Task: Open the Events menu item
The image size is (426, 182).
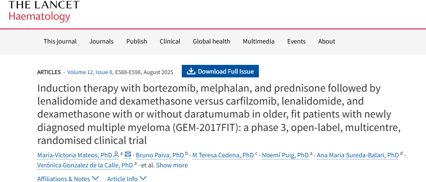Action: click(x=296, y=41)
